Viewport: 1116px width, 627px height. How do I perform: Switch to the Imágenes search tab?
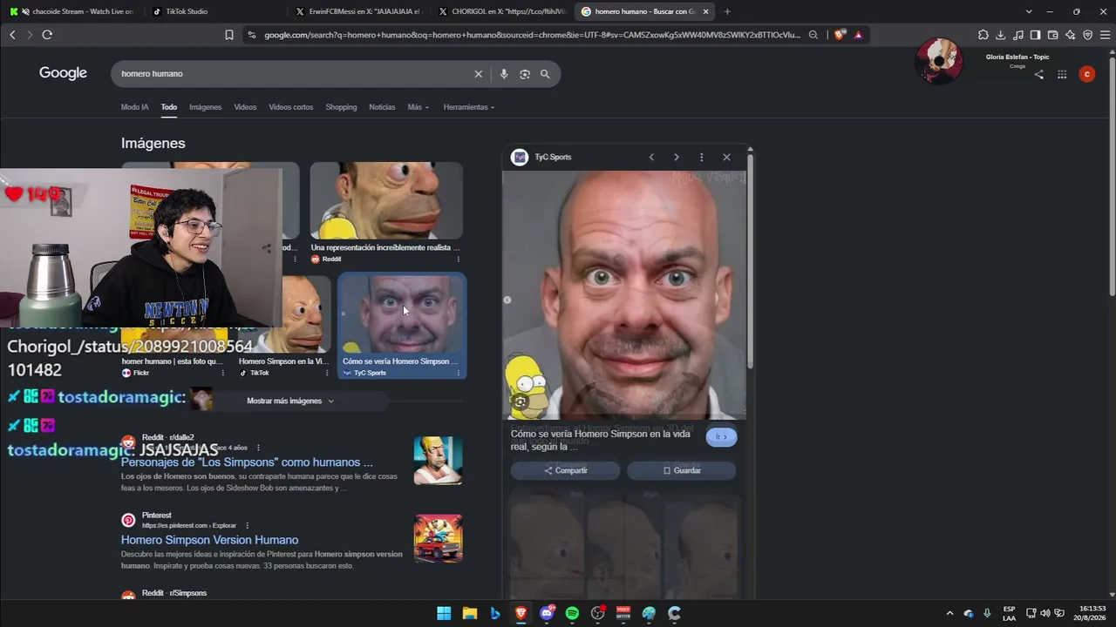[x=206, y=107]
